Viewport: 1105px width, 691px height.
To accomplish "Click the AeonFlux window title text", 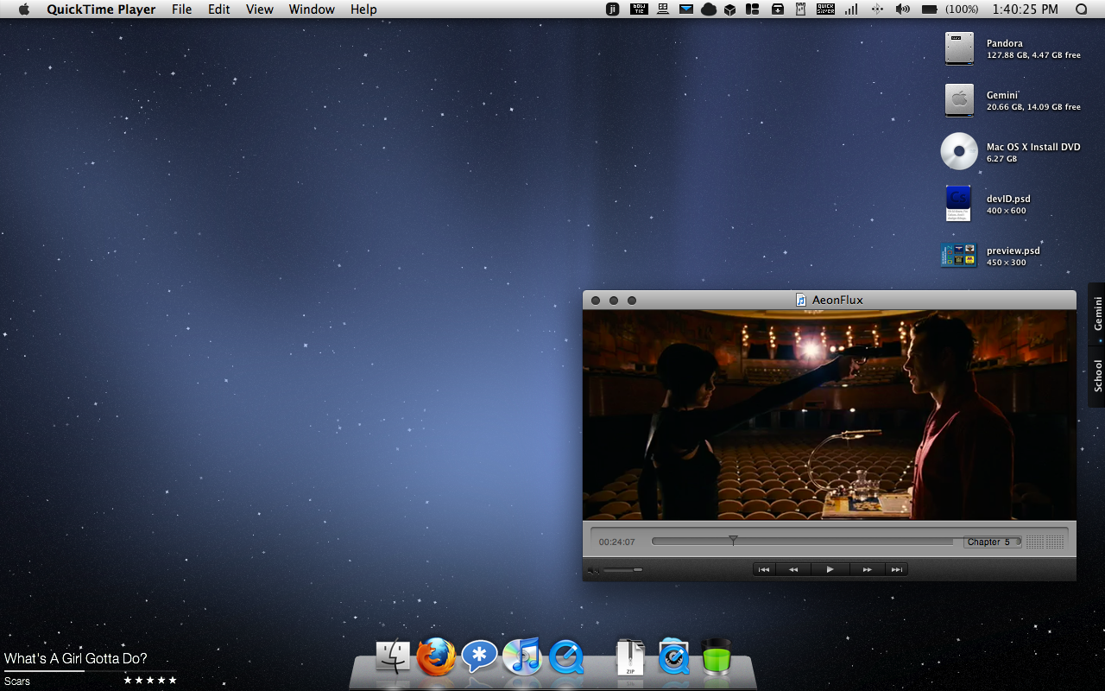I will [837, 300].
